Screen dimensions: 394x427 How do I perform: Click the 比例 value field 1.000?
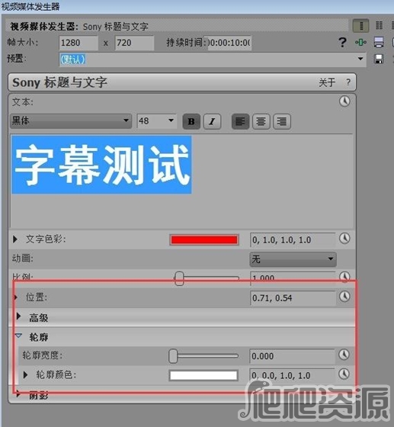[293, 278]
